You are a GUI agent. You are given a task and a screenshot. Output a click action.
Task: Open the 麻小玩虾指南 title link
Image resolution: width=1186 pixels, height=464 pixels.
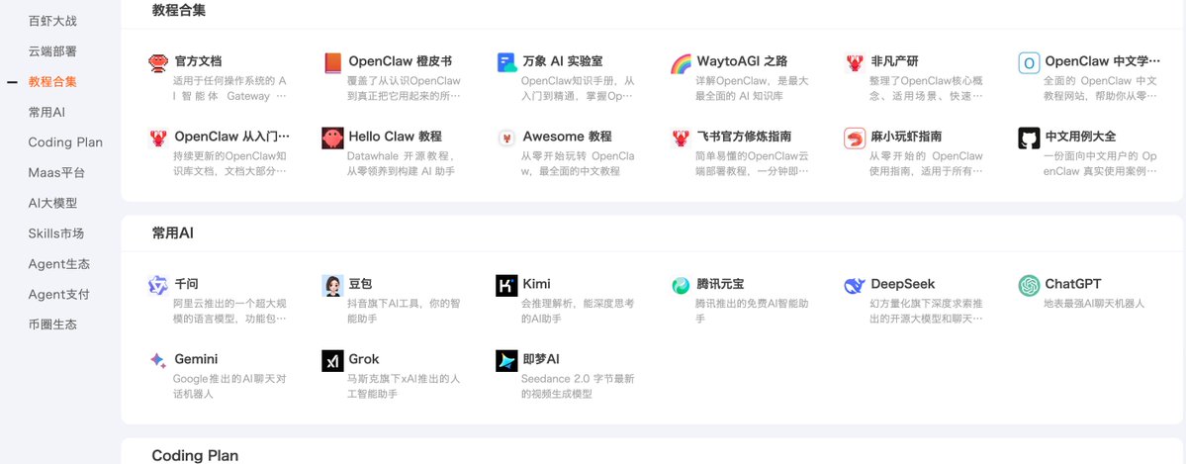906,137
